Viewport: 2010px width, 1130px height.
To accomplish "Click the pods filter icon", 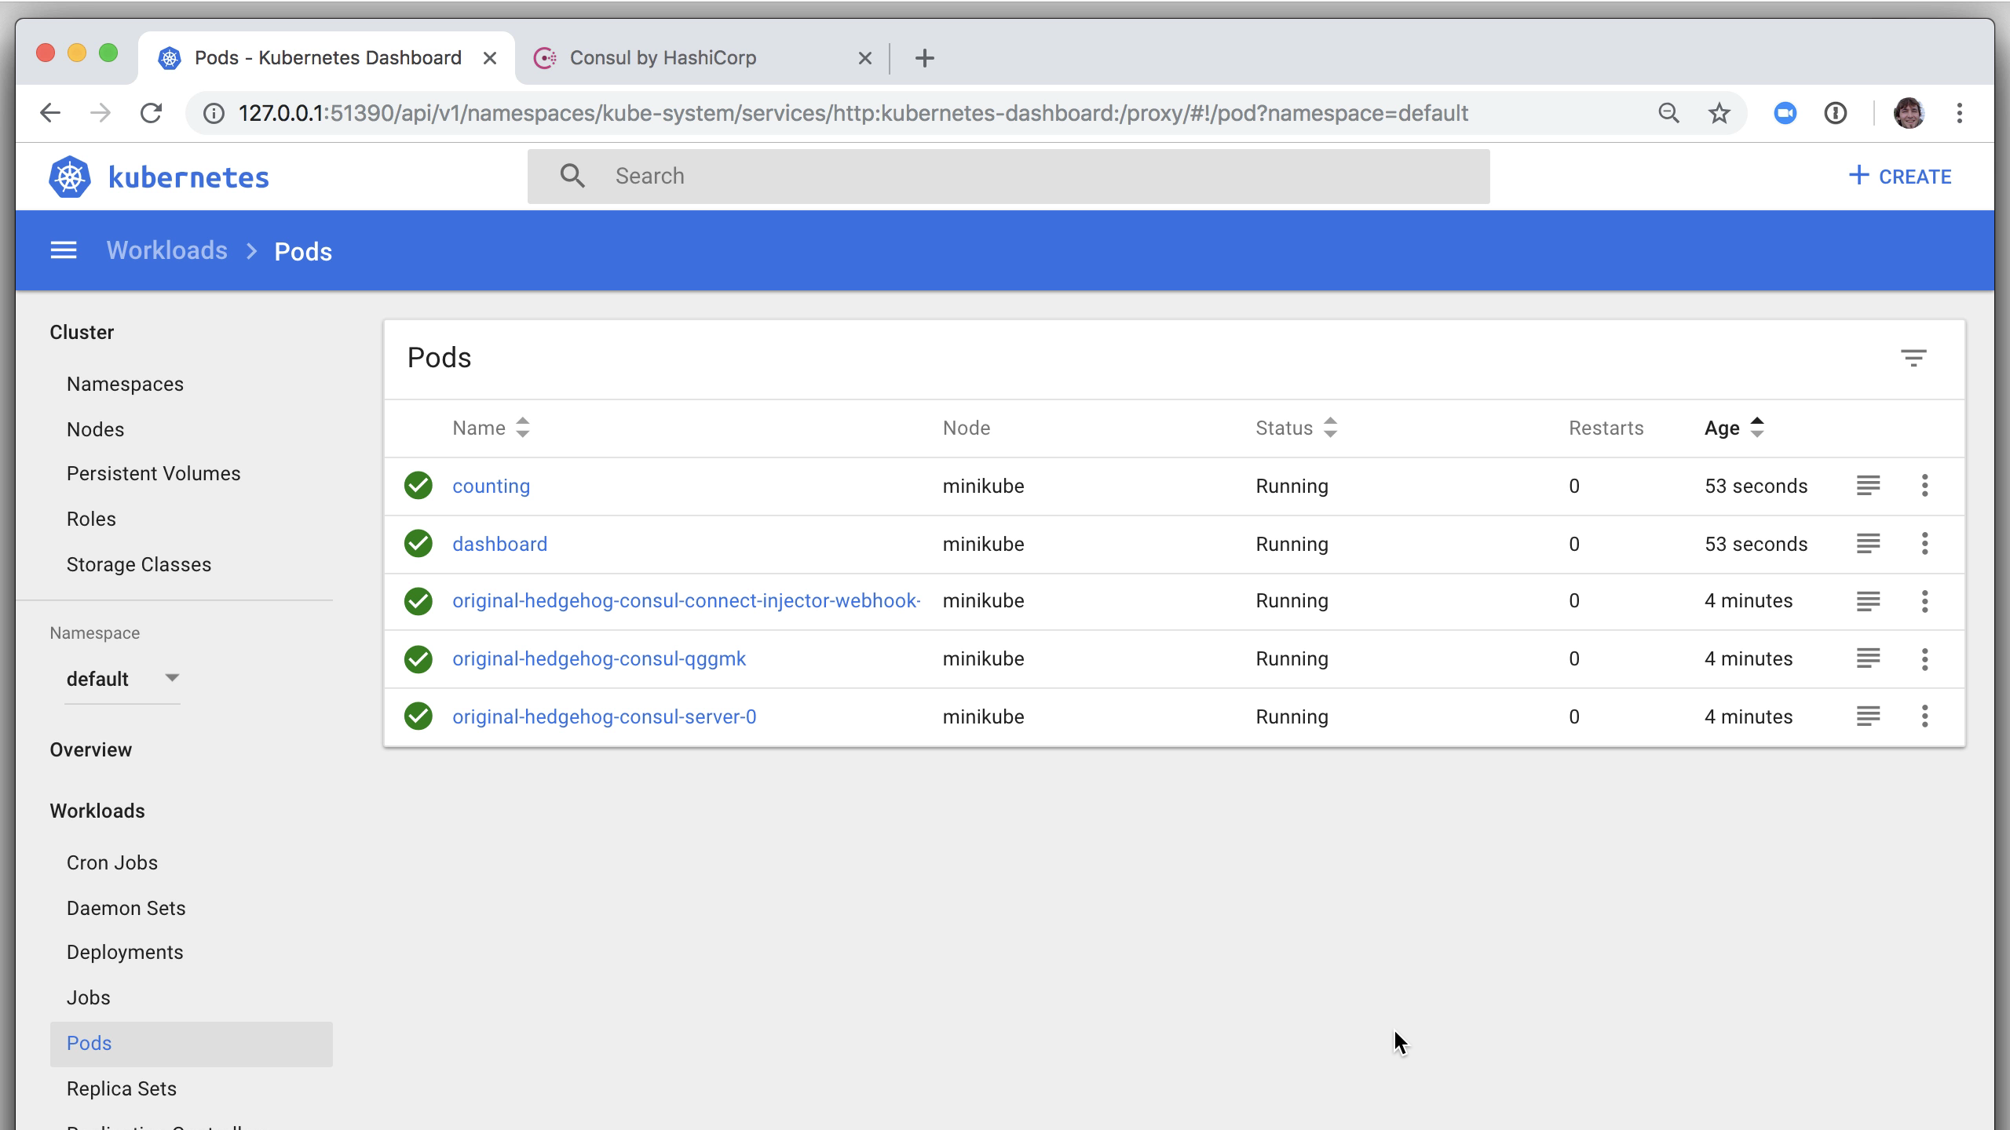I will [1913, 359].
